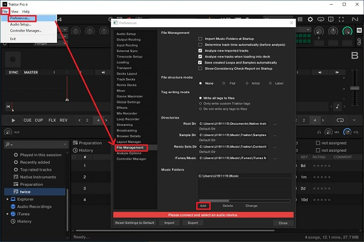Choose Exit in the File menu

13,39
